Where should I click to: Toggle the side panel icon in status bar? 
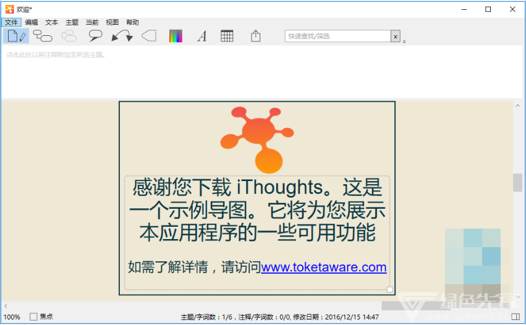(515, 316)
